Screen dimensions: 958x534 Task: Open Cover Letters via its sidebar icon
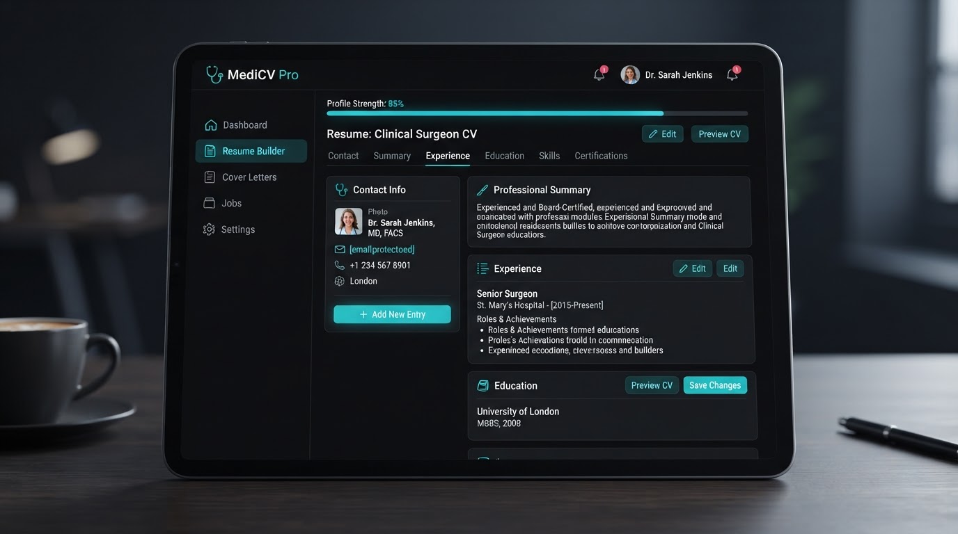click(x=209, y=177)
